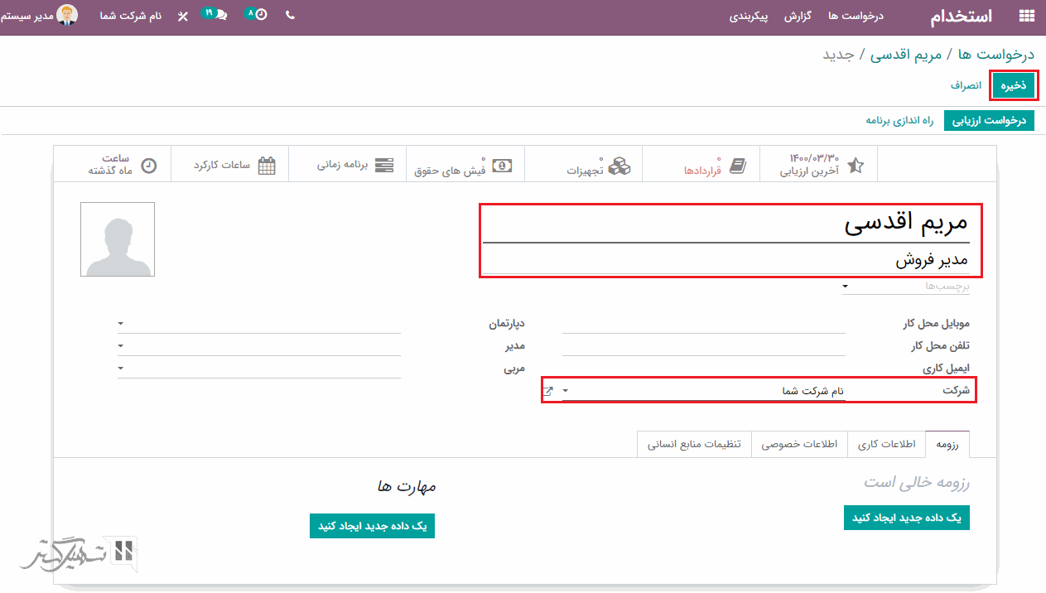Open the activities clock icon
This screenshot has height=593, width=1046.
pos(259,15)
